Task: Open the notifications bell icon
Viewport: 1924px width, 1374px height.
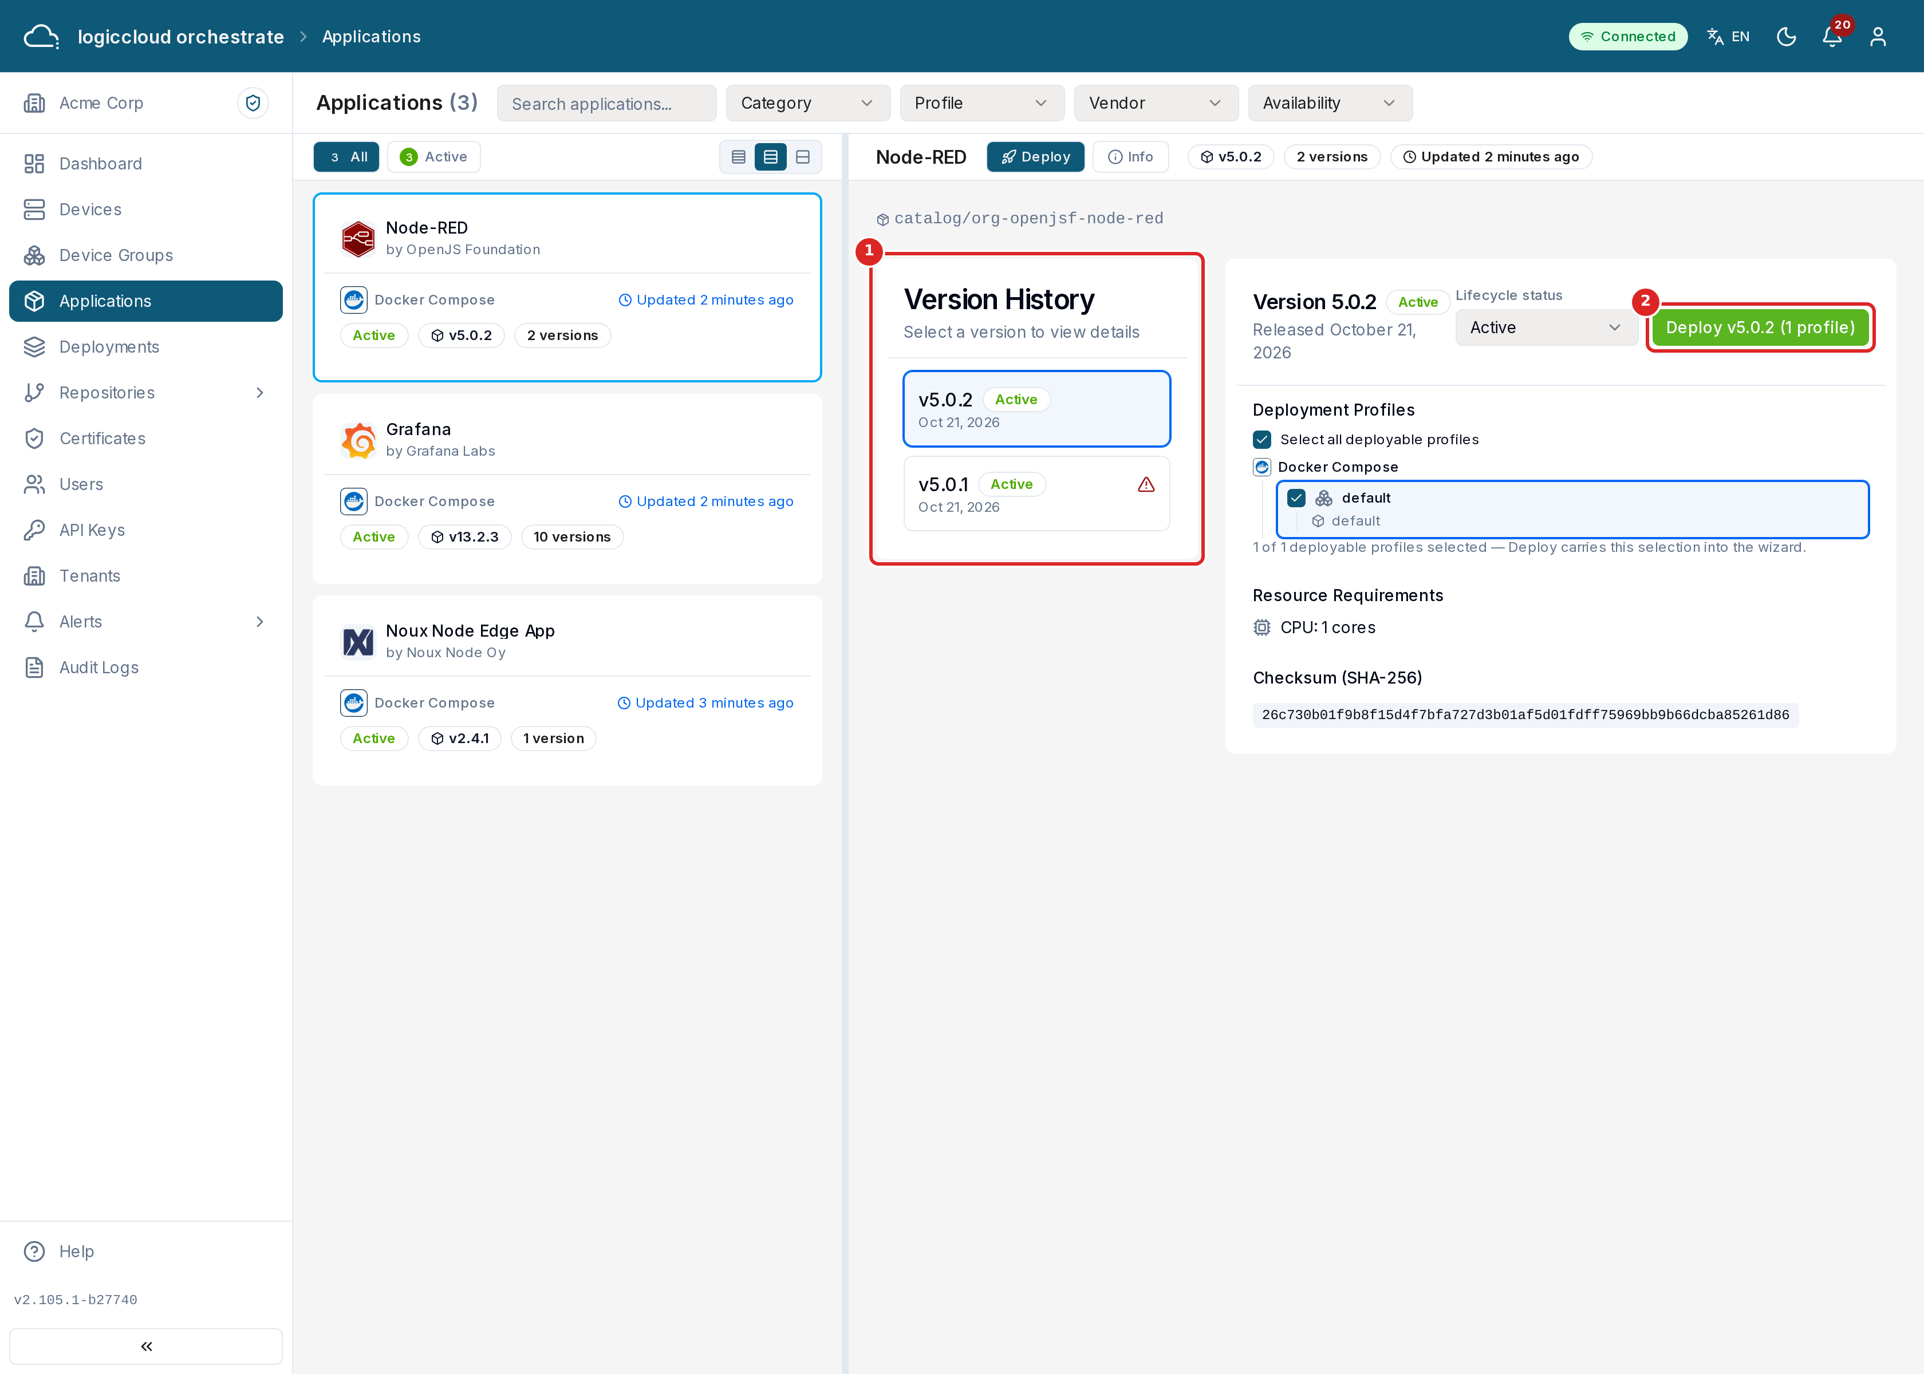Action: pos(1832,37)
